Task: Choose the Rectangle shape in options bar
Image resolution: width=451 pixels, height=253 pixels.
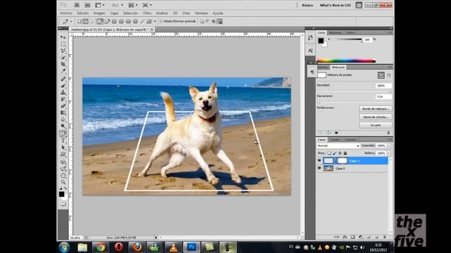Action: 114,22
